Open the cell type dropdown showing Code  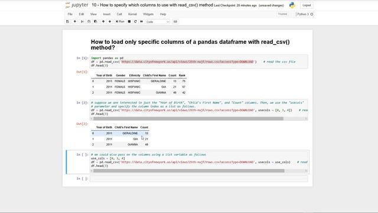[158, 22]
